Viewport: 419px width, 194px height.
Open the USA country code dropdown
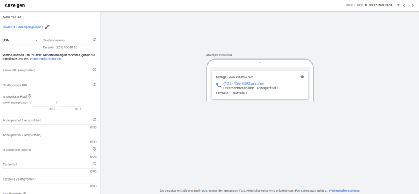[20, 40]
